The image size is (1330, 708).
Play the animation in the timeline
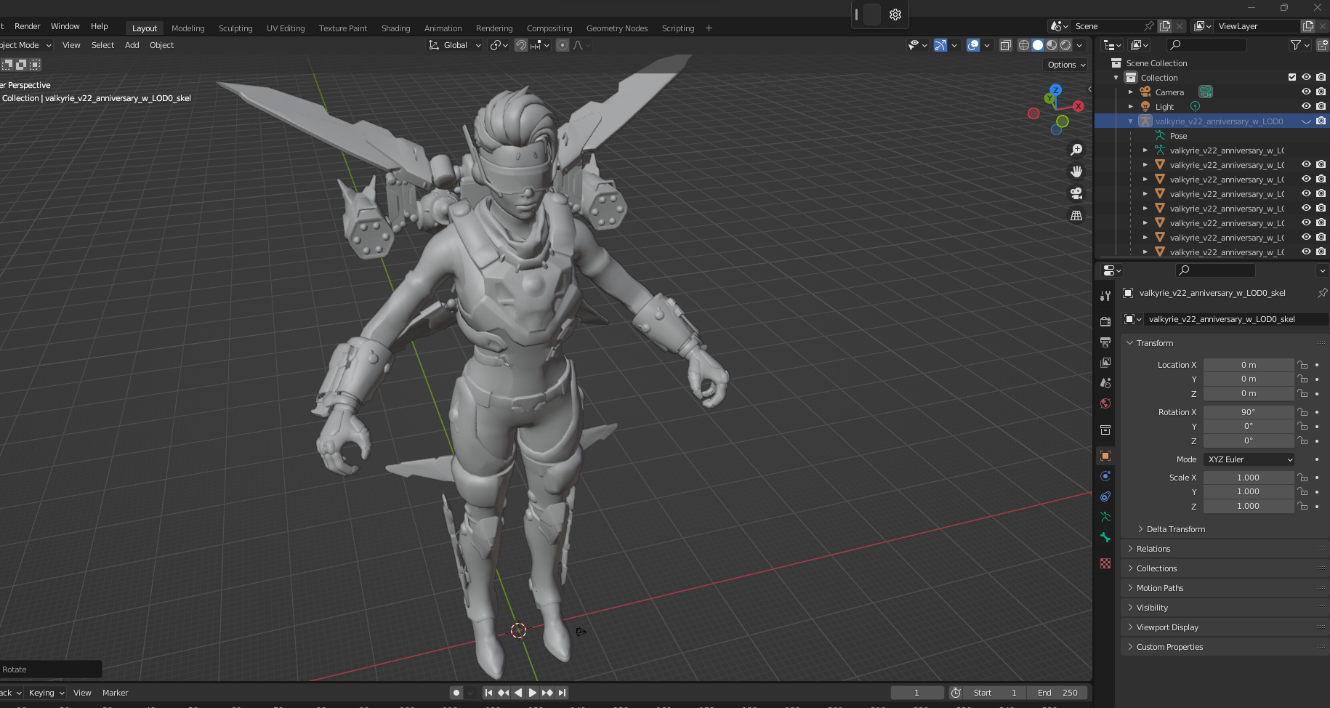[x=533, y=693]
